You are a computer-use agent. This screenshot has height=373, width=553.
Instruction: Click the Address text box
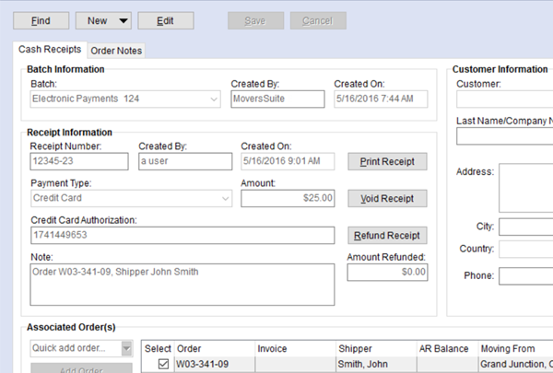point(525,189)
